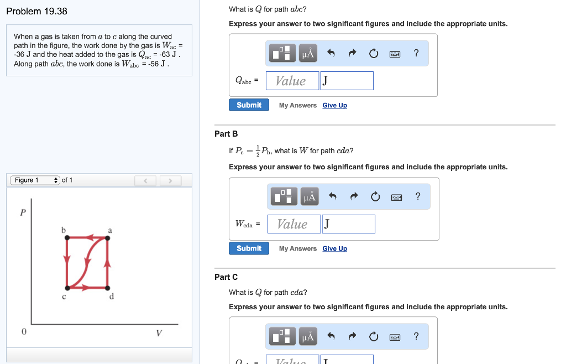
Task: Submit the Q_abc answer
Action: click(249, 105)
